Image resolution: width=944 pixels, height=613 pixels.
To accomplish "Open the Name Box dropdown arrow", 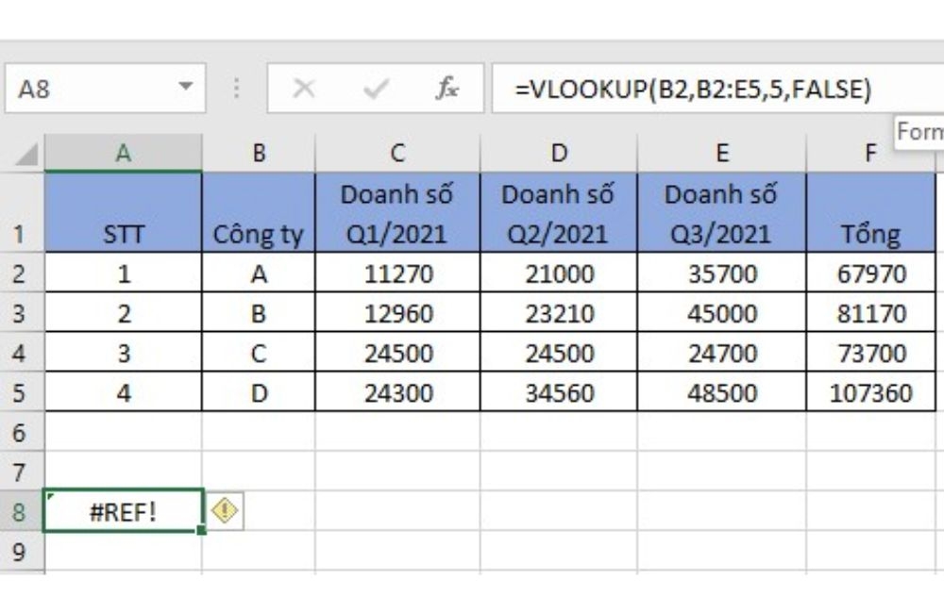I will pos(186,87).
